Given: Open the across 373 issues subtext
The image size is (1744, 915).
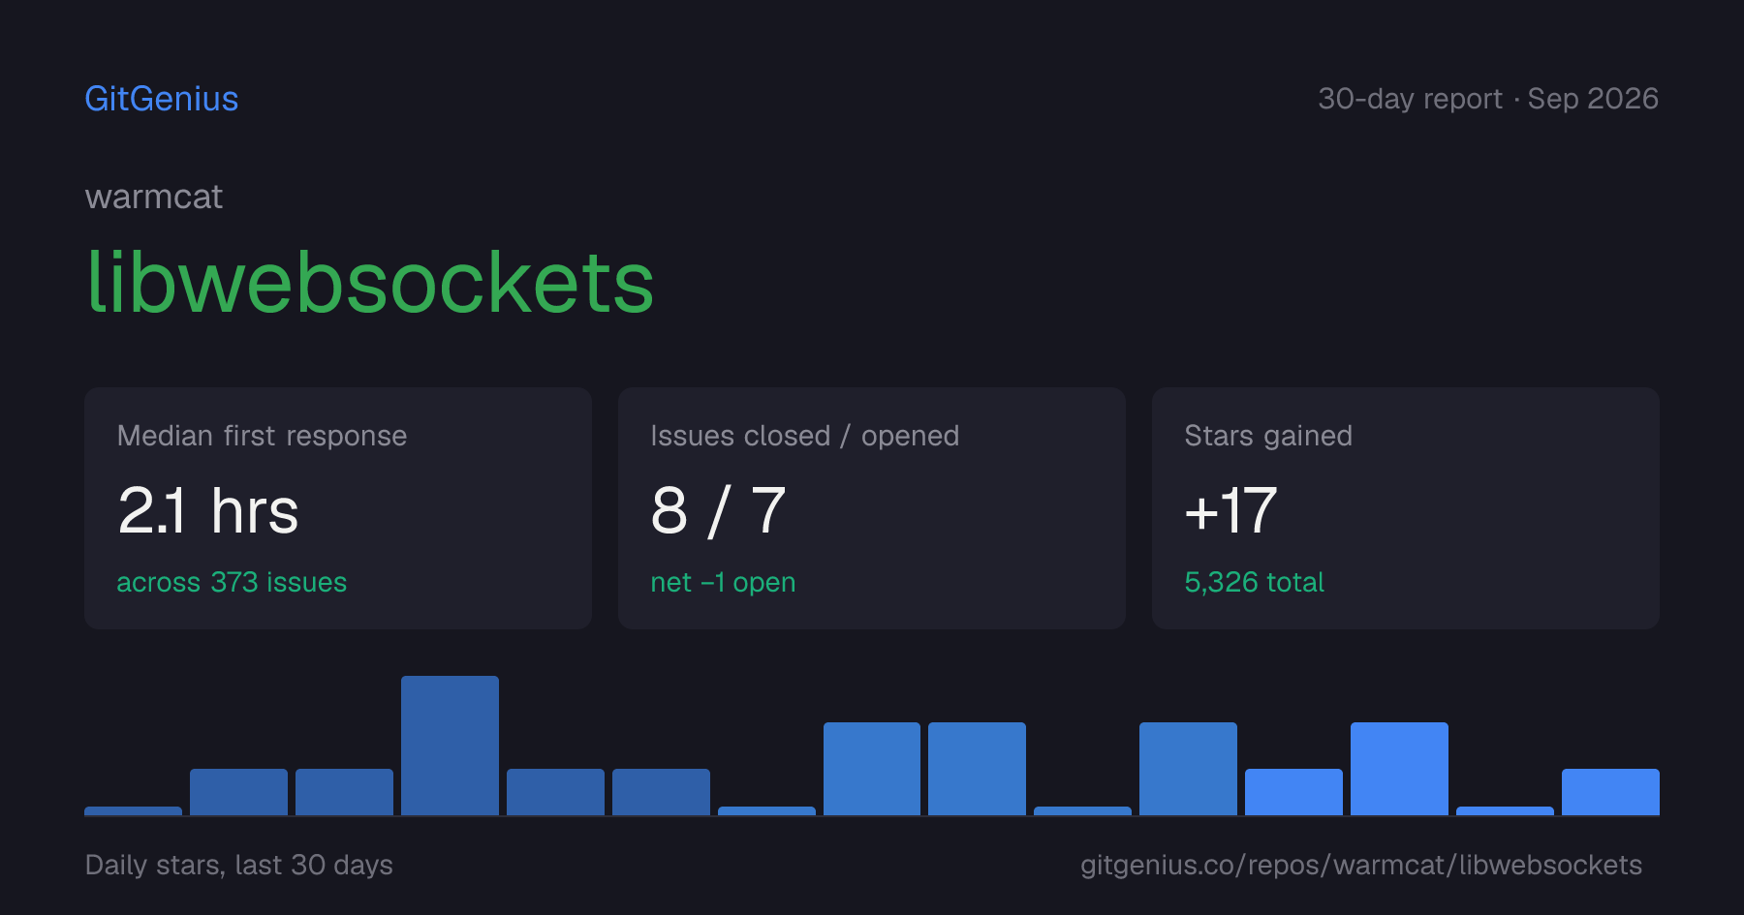Looking at the screenshot, I should click(x=232, y=582).
